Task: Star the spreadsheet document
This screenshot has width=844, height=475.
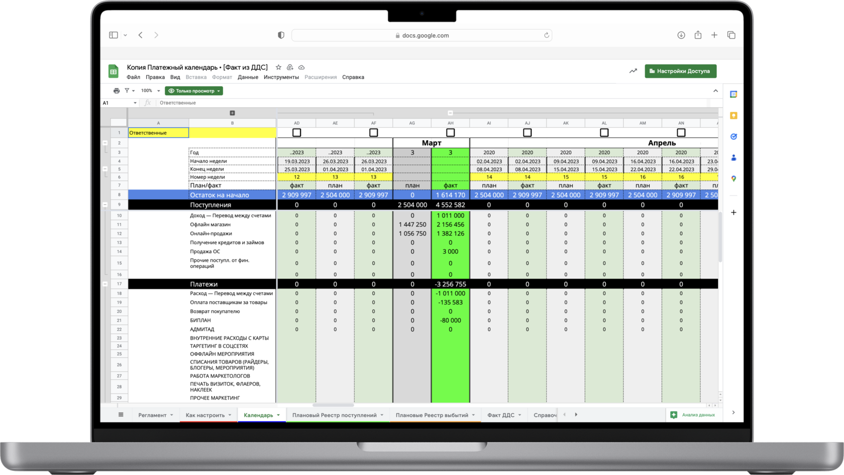Action: 278,67
